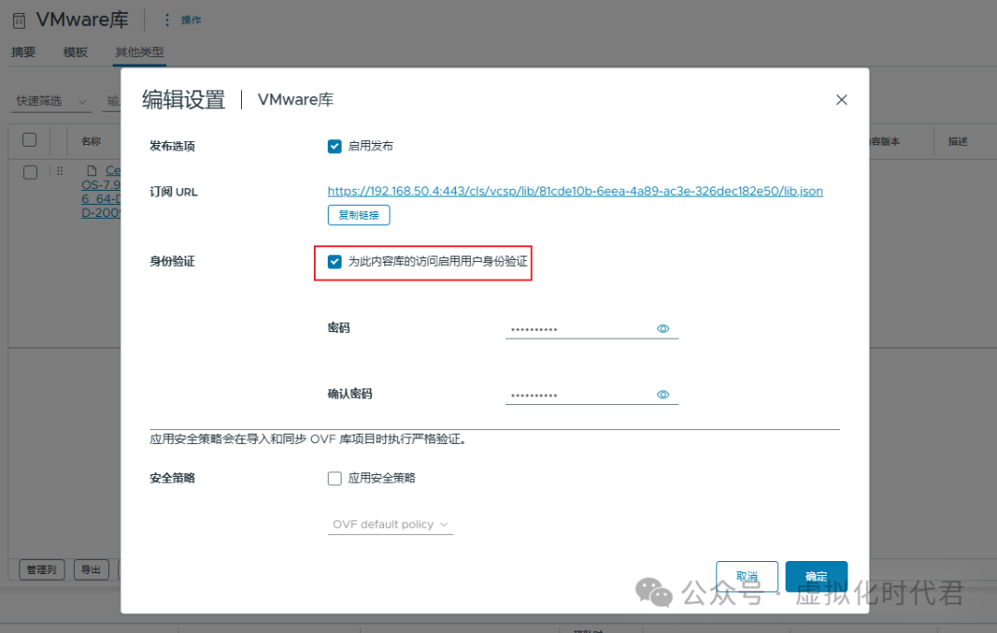Enable the 应用安全策略 checkbox

tap(334, 478)
